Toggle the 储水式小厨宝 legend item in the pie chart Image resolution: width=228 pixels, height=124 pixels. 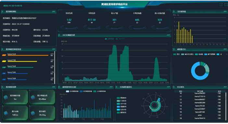click(187, 54)
